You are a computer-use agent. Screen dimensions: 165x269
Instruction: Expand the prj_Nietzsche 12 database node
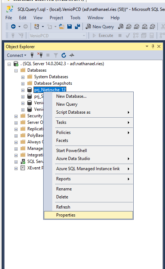click(x=23, y=90)
